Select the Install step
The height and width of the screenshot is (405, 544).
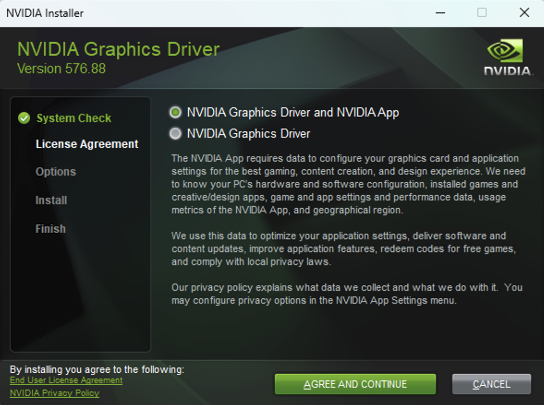point(51,200)
